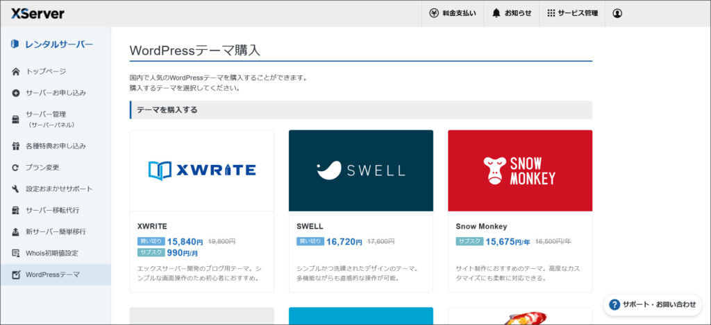The width and height of the screenshot is (711, 325).
Task: Select 各種特典お申し込み in sidebar
Action: pos(56,146)
